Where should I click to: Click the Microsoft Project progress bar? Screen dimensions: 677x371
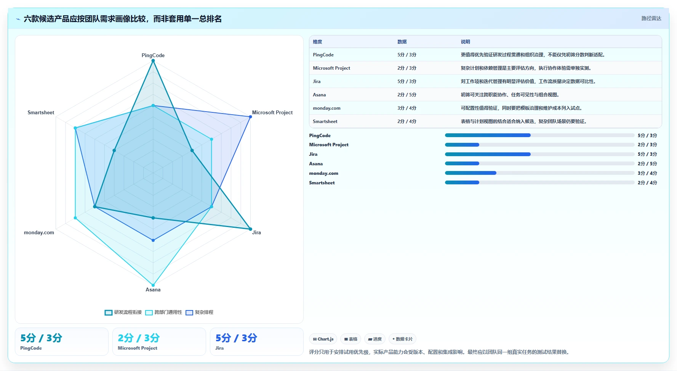click(539, 145)
